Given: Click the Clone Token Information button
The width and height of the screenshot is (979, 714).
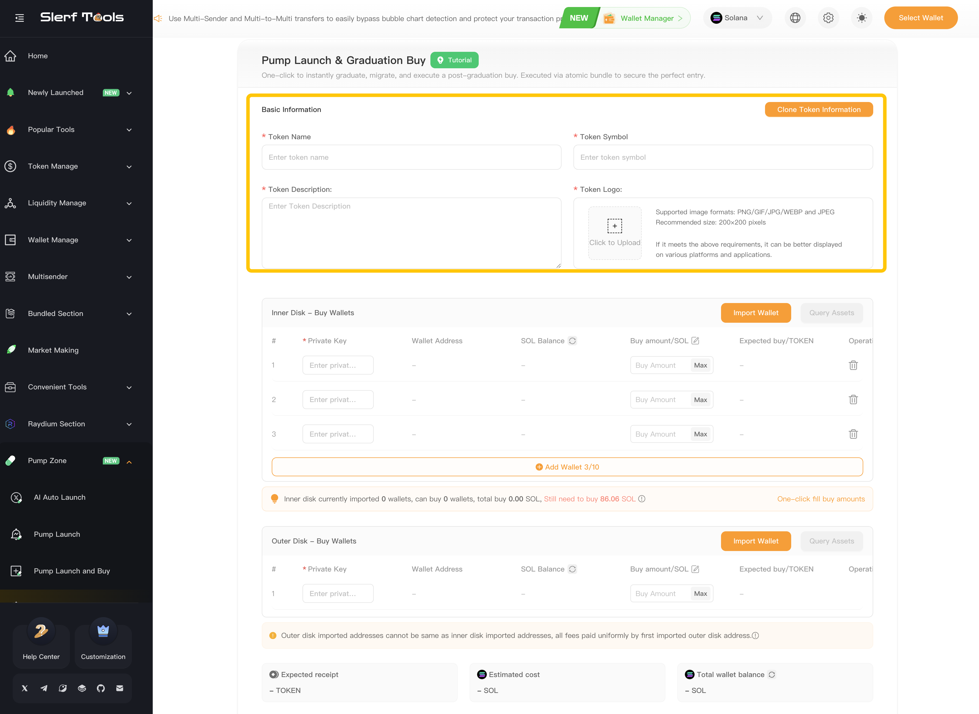Looking at the screenshot, I should tap(818, 109).
